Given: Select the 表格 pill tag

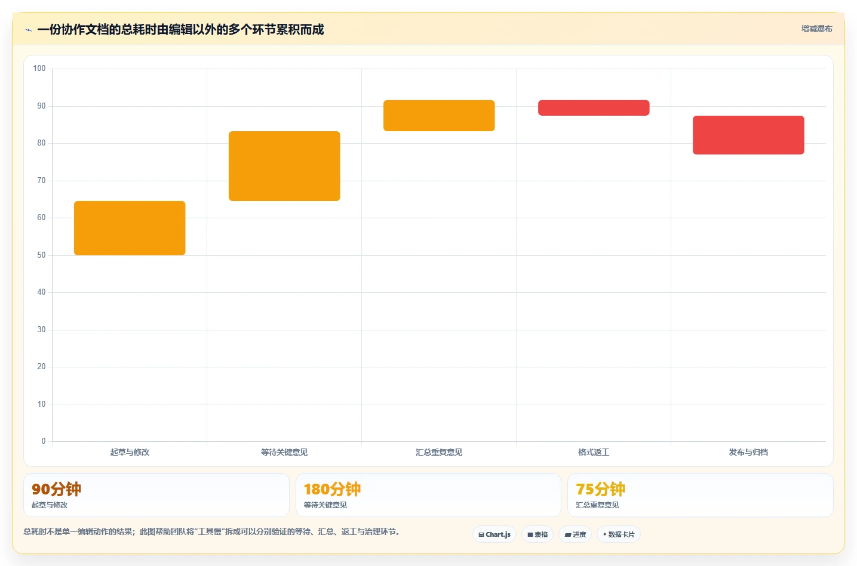Looking at the screenshot, I should (537, 534).
